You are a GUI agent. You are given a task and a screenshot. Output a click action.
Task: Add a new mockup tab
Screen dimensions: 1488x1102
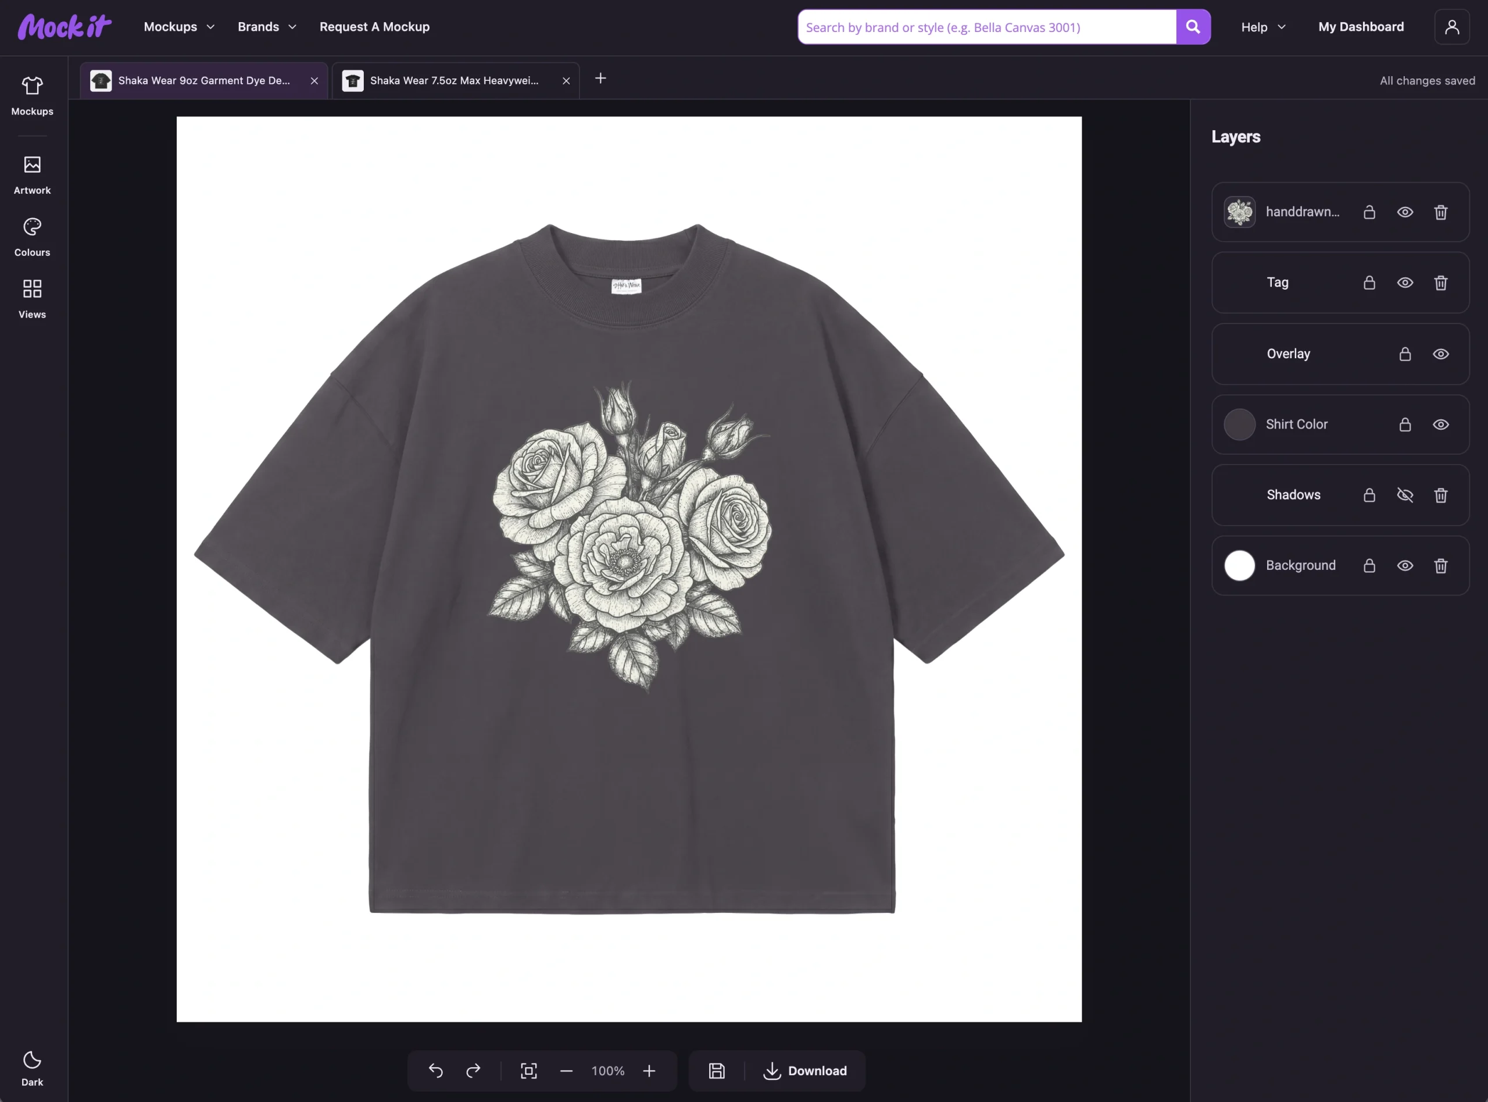coord(600,79)
